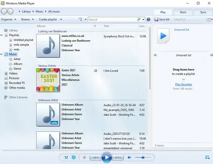Sort by the Title column header
Viewport: 213px width, 164px height.
(x=106, y=26)
